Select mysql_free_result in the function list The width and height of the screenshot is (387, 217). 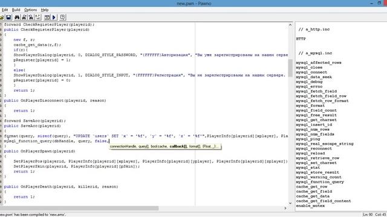(316, 115)
